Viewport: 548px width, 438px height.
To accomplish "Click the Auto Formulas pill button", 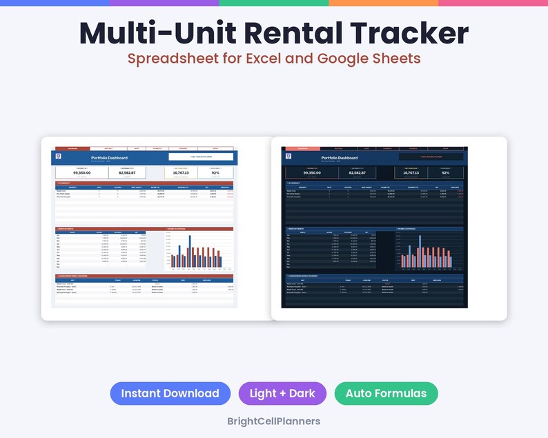I will pos(386,393).
